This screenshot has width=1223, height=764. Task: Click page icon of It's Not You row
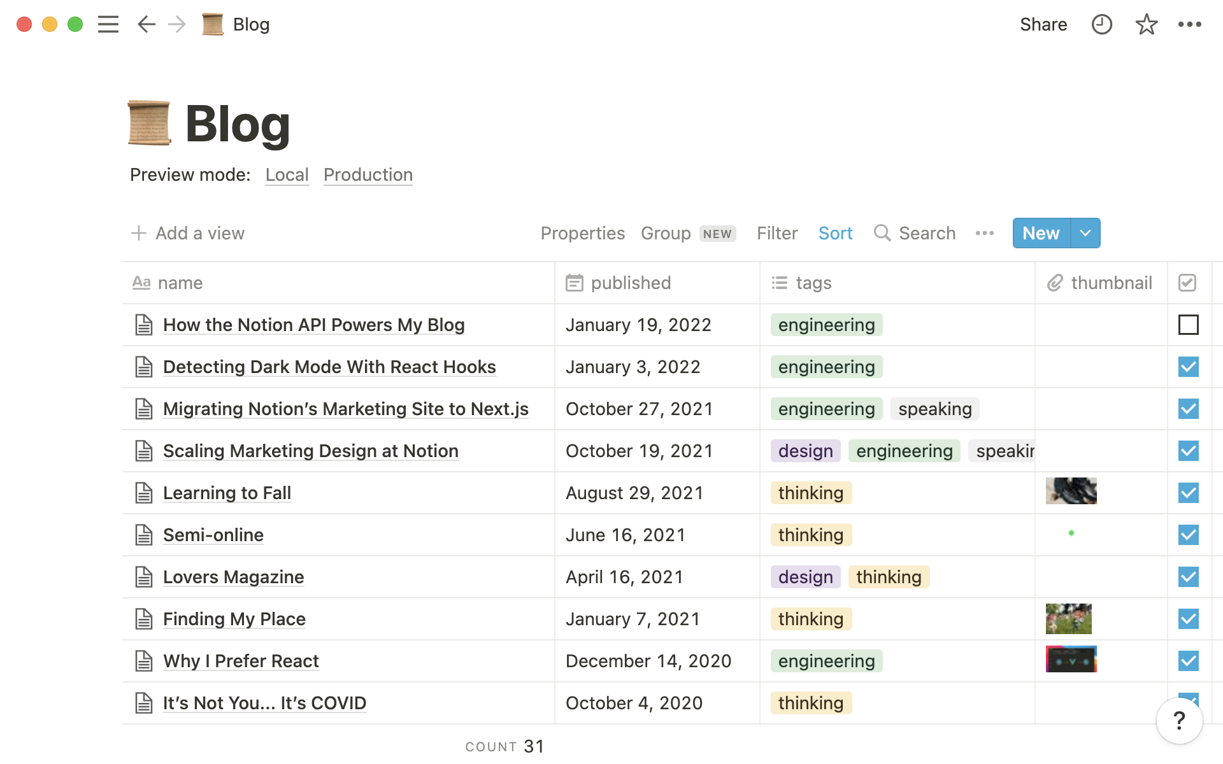point(144,703)
